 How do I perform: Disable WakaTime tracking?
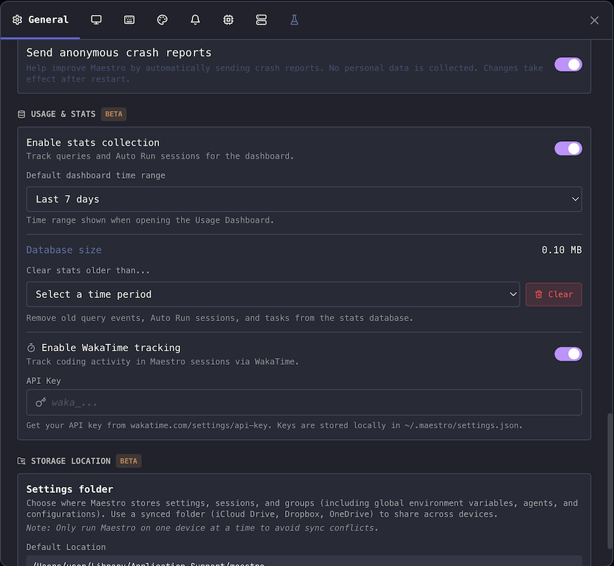click(568, 354)
